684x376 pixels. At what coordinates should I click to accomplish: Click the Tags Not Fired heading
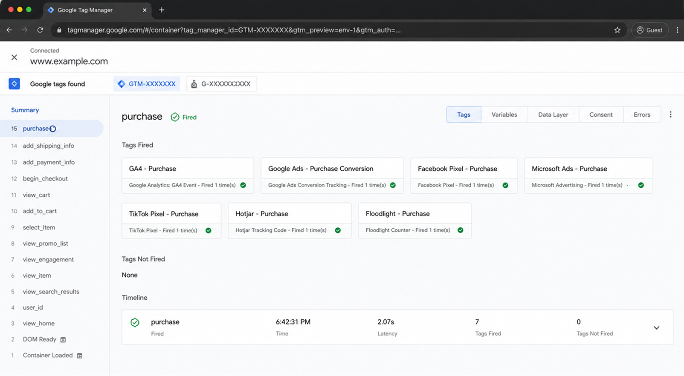(143, 259)
